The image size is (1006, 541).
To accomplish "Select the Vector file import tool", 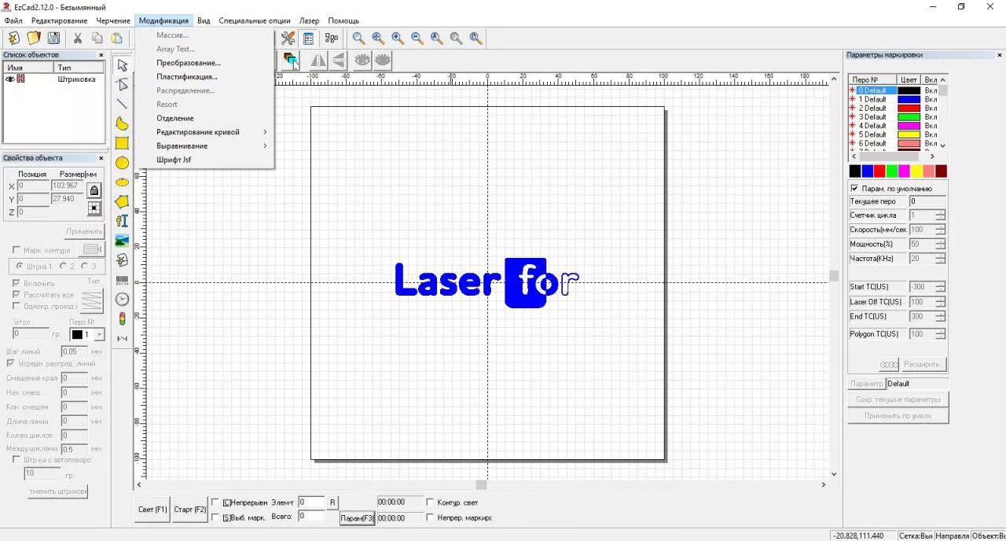I will point(122,260).
